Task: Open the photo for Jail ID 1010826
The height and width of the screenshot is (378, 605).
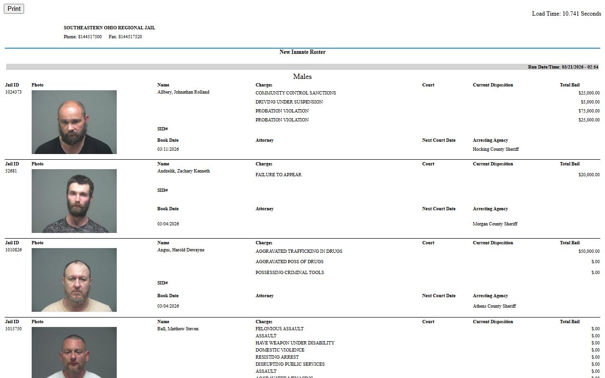Action: click(x=74, y=280)
